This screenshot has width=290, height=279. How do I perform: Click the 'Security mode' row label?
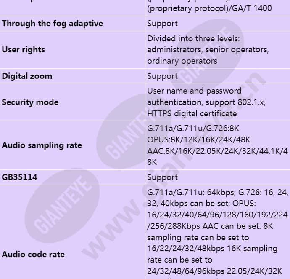point(30,102)
